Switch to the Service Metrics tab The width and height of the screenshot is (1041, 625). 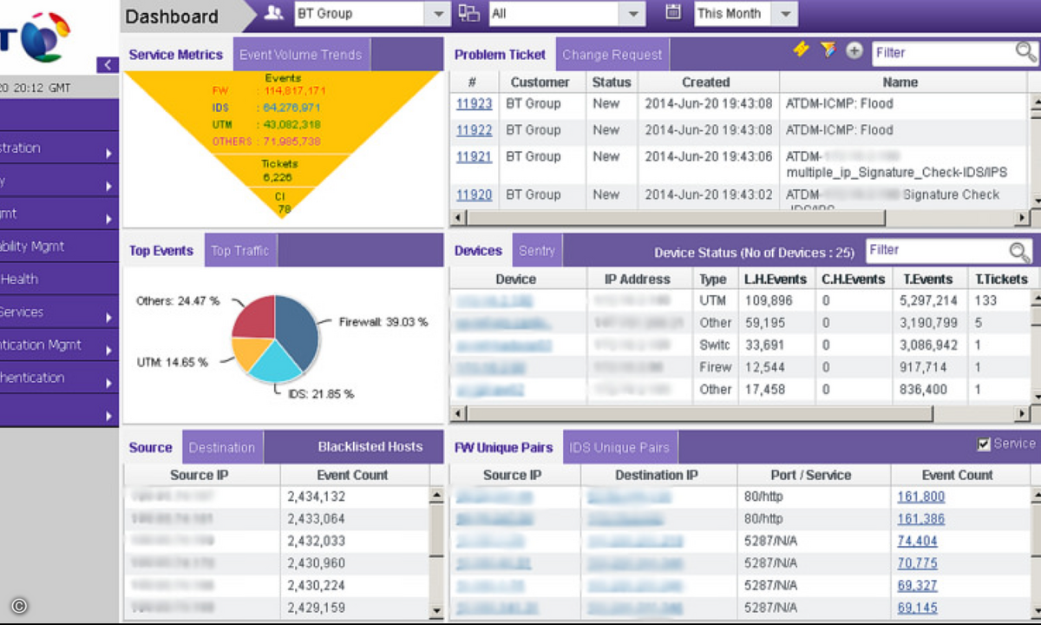click(x=176, y=55)
